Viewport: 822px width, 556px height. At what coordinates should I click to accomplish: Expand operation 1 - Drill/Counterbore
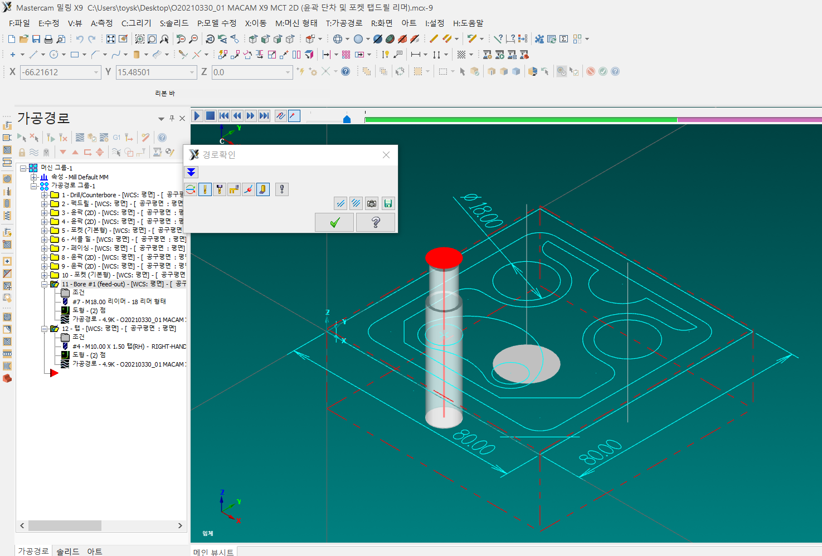44,195
